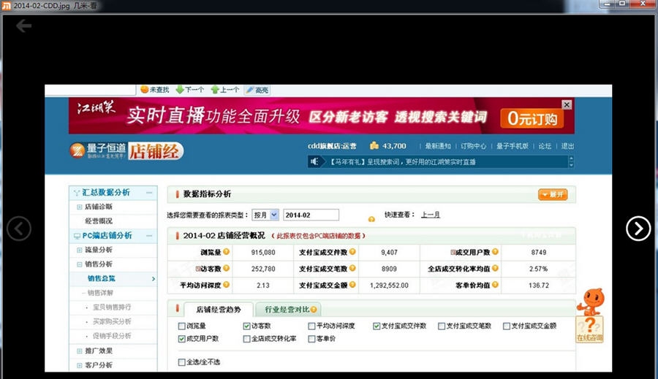
Task: Click the orange 未查找 find status icon
Action: coord(144,89)
